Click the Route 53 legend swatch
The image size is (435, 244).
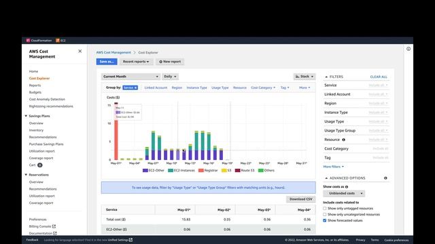tap(237, 170)
